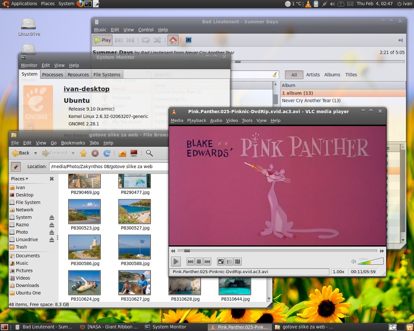414x331 pixels.
Task: Select the Artists browse button
Action: click(x=313, y=75)
